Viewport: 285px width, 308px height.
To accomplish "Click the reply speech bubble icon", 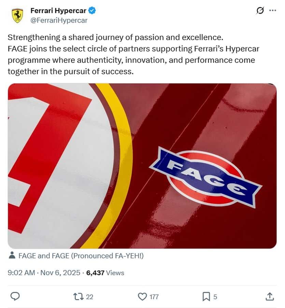I will (15, 297).
